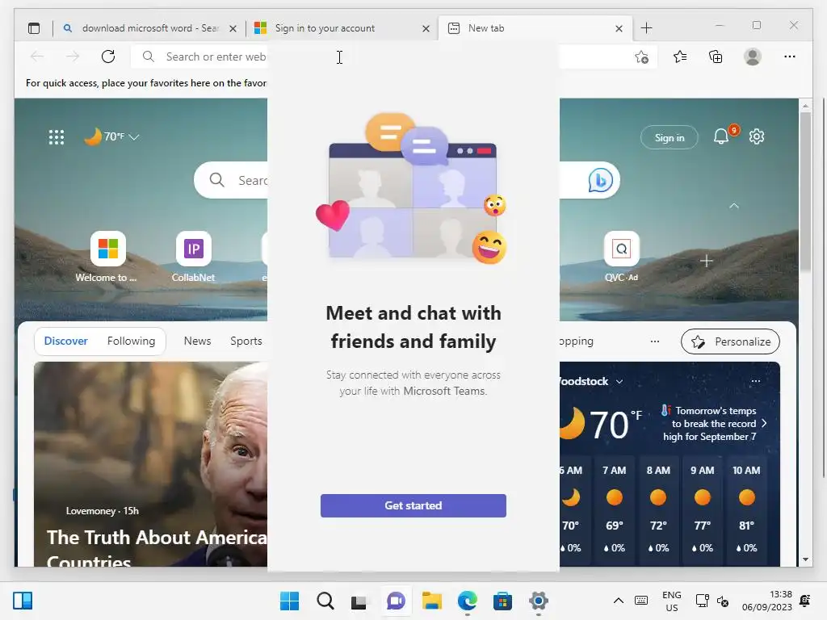
Task: Click the browser Back arrow
Action: point(37,57)
